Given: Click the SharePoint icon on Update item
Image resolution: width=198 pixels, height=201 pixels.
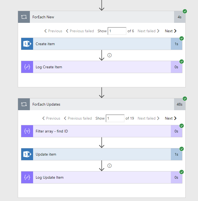Looking at the screenshot, I should (x=27, y=154).
